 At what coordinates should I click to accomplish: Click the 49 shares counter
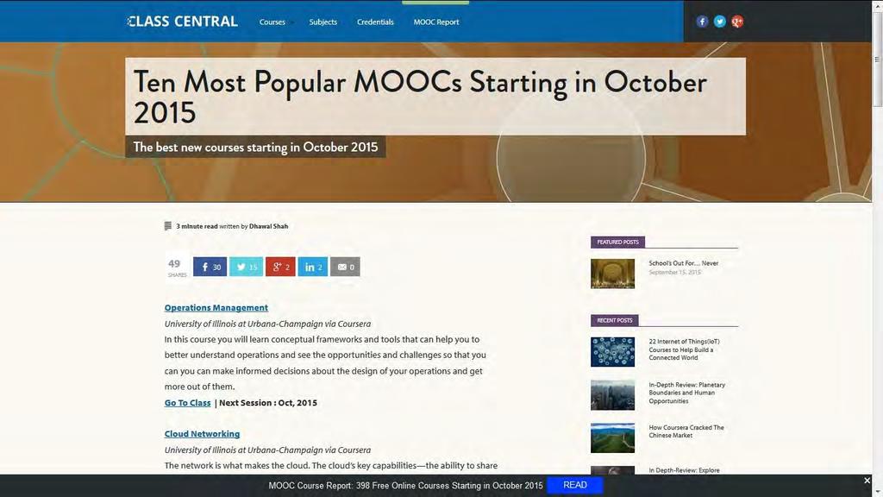click(176, 267)
